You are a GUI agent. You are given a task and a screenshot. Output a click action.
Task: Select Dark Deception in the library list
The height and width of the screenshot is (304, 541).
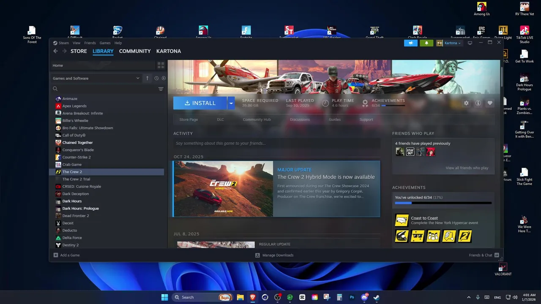[76, 194]
